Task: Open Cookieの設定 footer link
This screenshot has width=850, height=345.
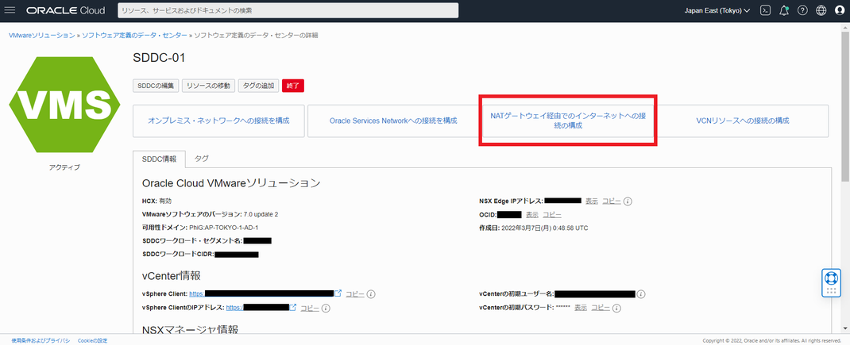Action: point(93,341)
